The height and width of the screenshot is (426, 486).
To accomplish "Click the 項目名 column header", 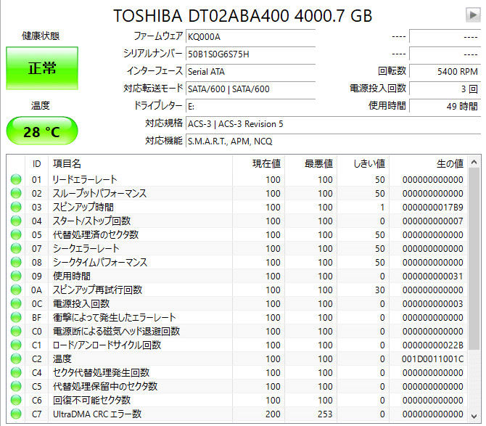I will [67, 164].
